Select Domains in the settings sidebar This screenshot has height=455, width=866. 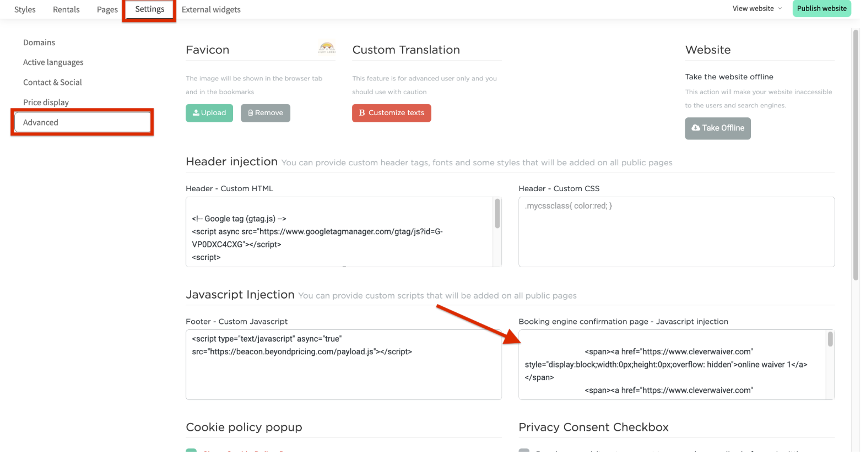click(39, 42)
